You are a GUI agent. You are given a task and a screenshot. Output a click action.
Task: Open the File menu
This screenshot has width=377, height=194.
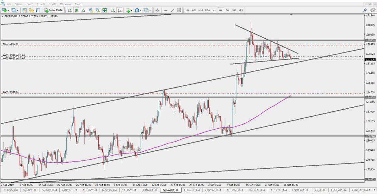point(8,4)
